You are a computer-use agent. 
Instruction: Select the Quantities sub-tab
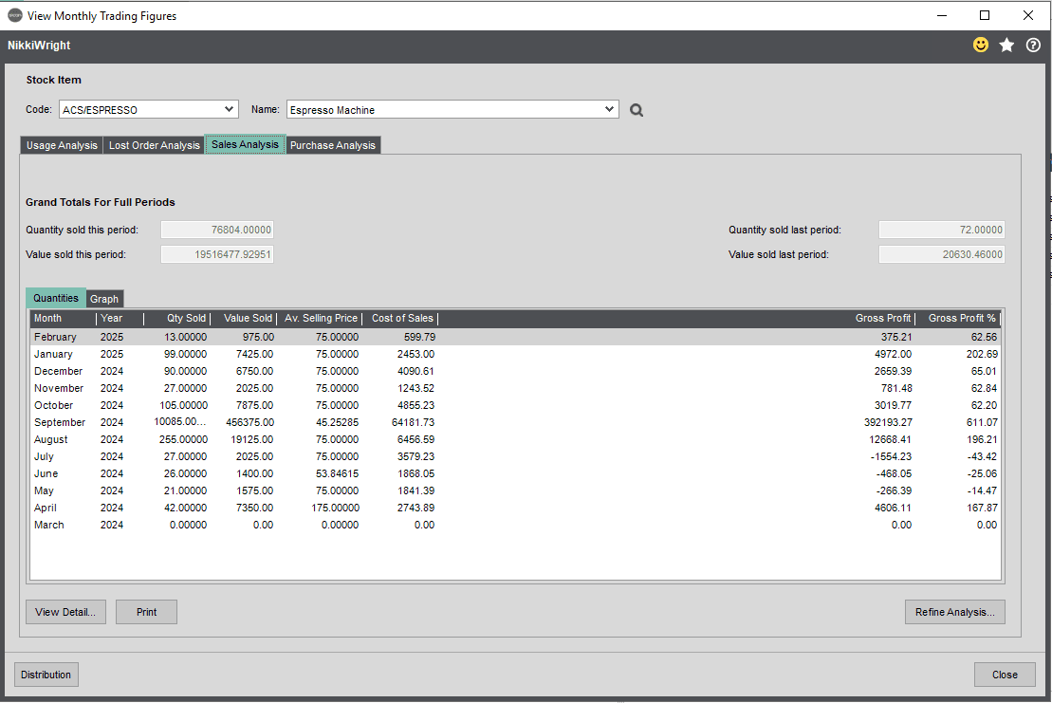(x=56, y=298)
